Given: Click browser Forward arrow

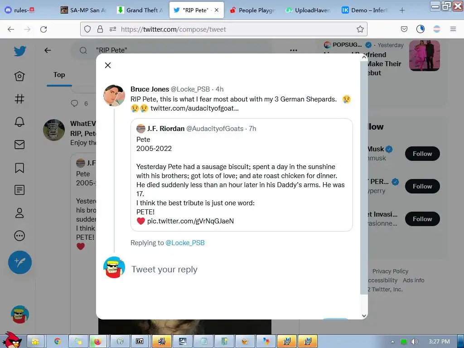Looking at the screenshot, I should pos(27,29).
